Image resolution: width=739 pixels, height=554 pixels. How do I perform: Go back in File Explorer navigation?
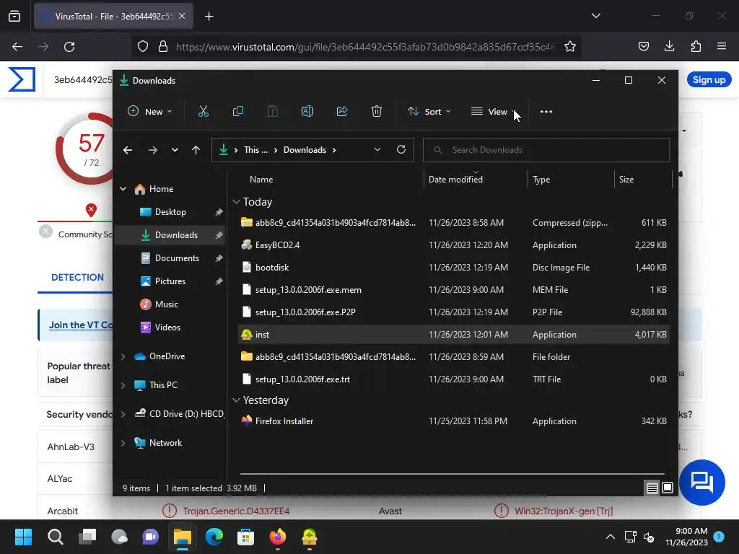pos(128,150)
